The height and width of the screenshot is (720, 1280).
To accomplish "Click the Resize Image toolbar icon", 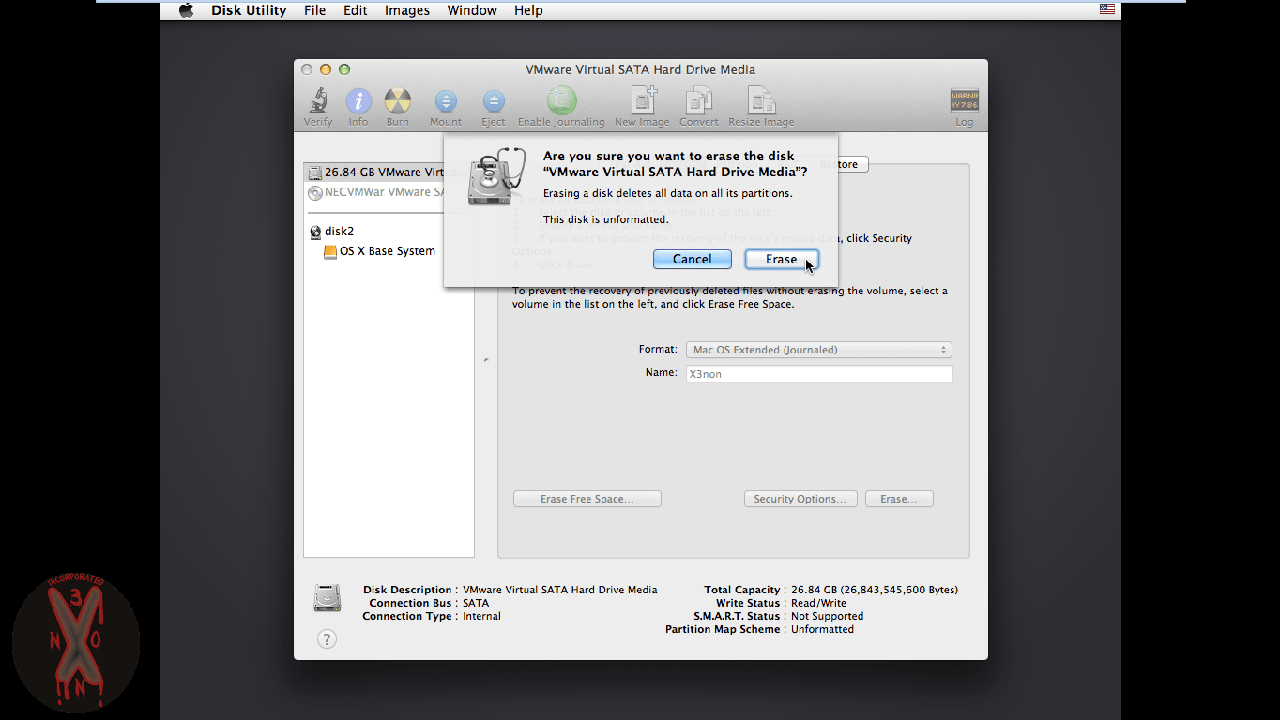I will point(761,100).
